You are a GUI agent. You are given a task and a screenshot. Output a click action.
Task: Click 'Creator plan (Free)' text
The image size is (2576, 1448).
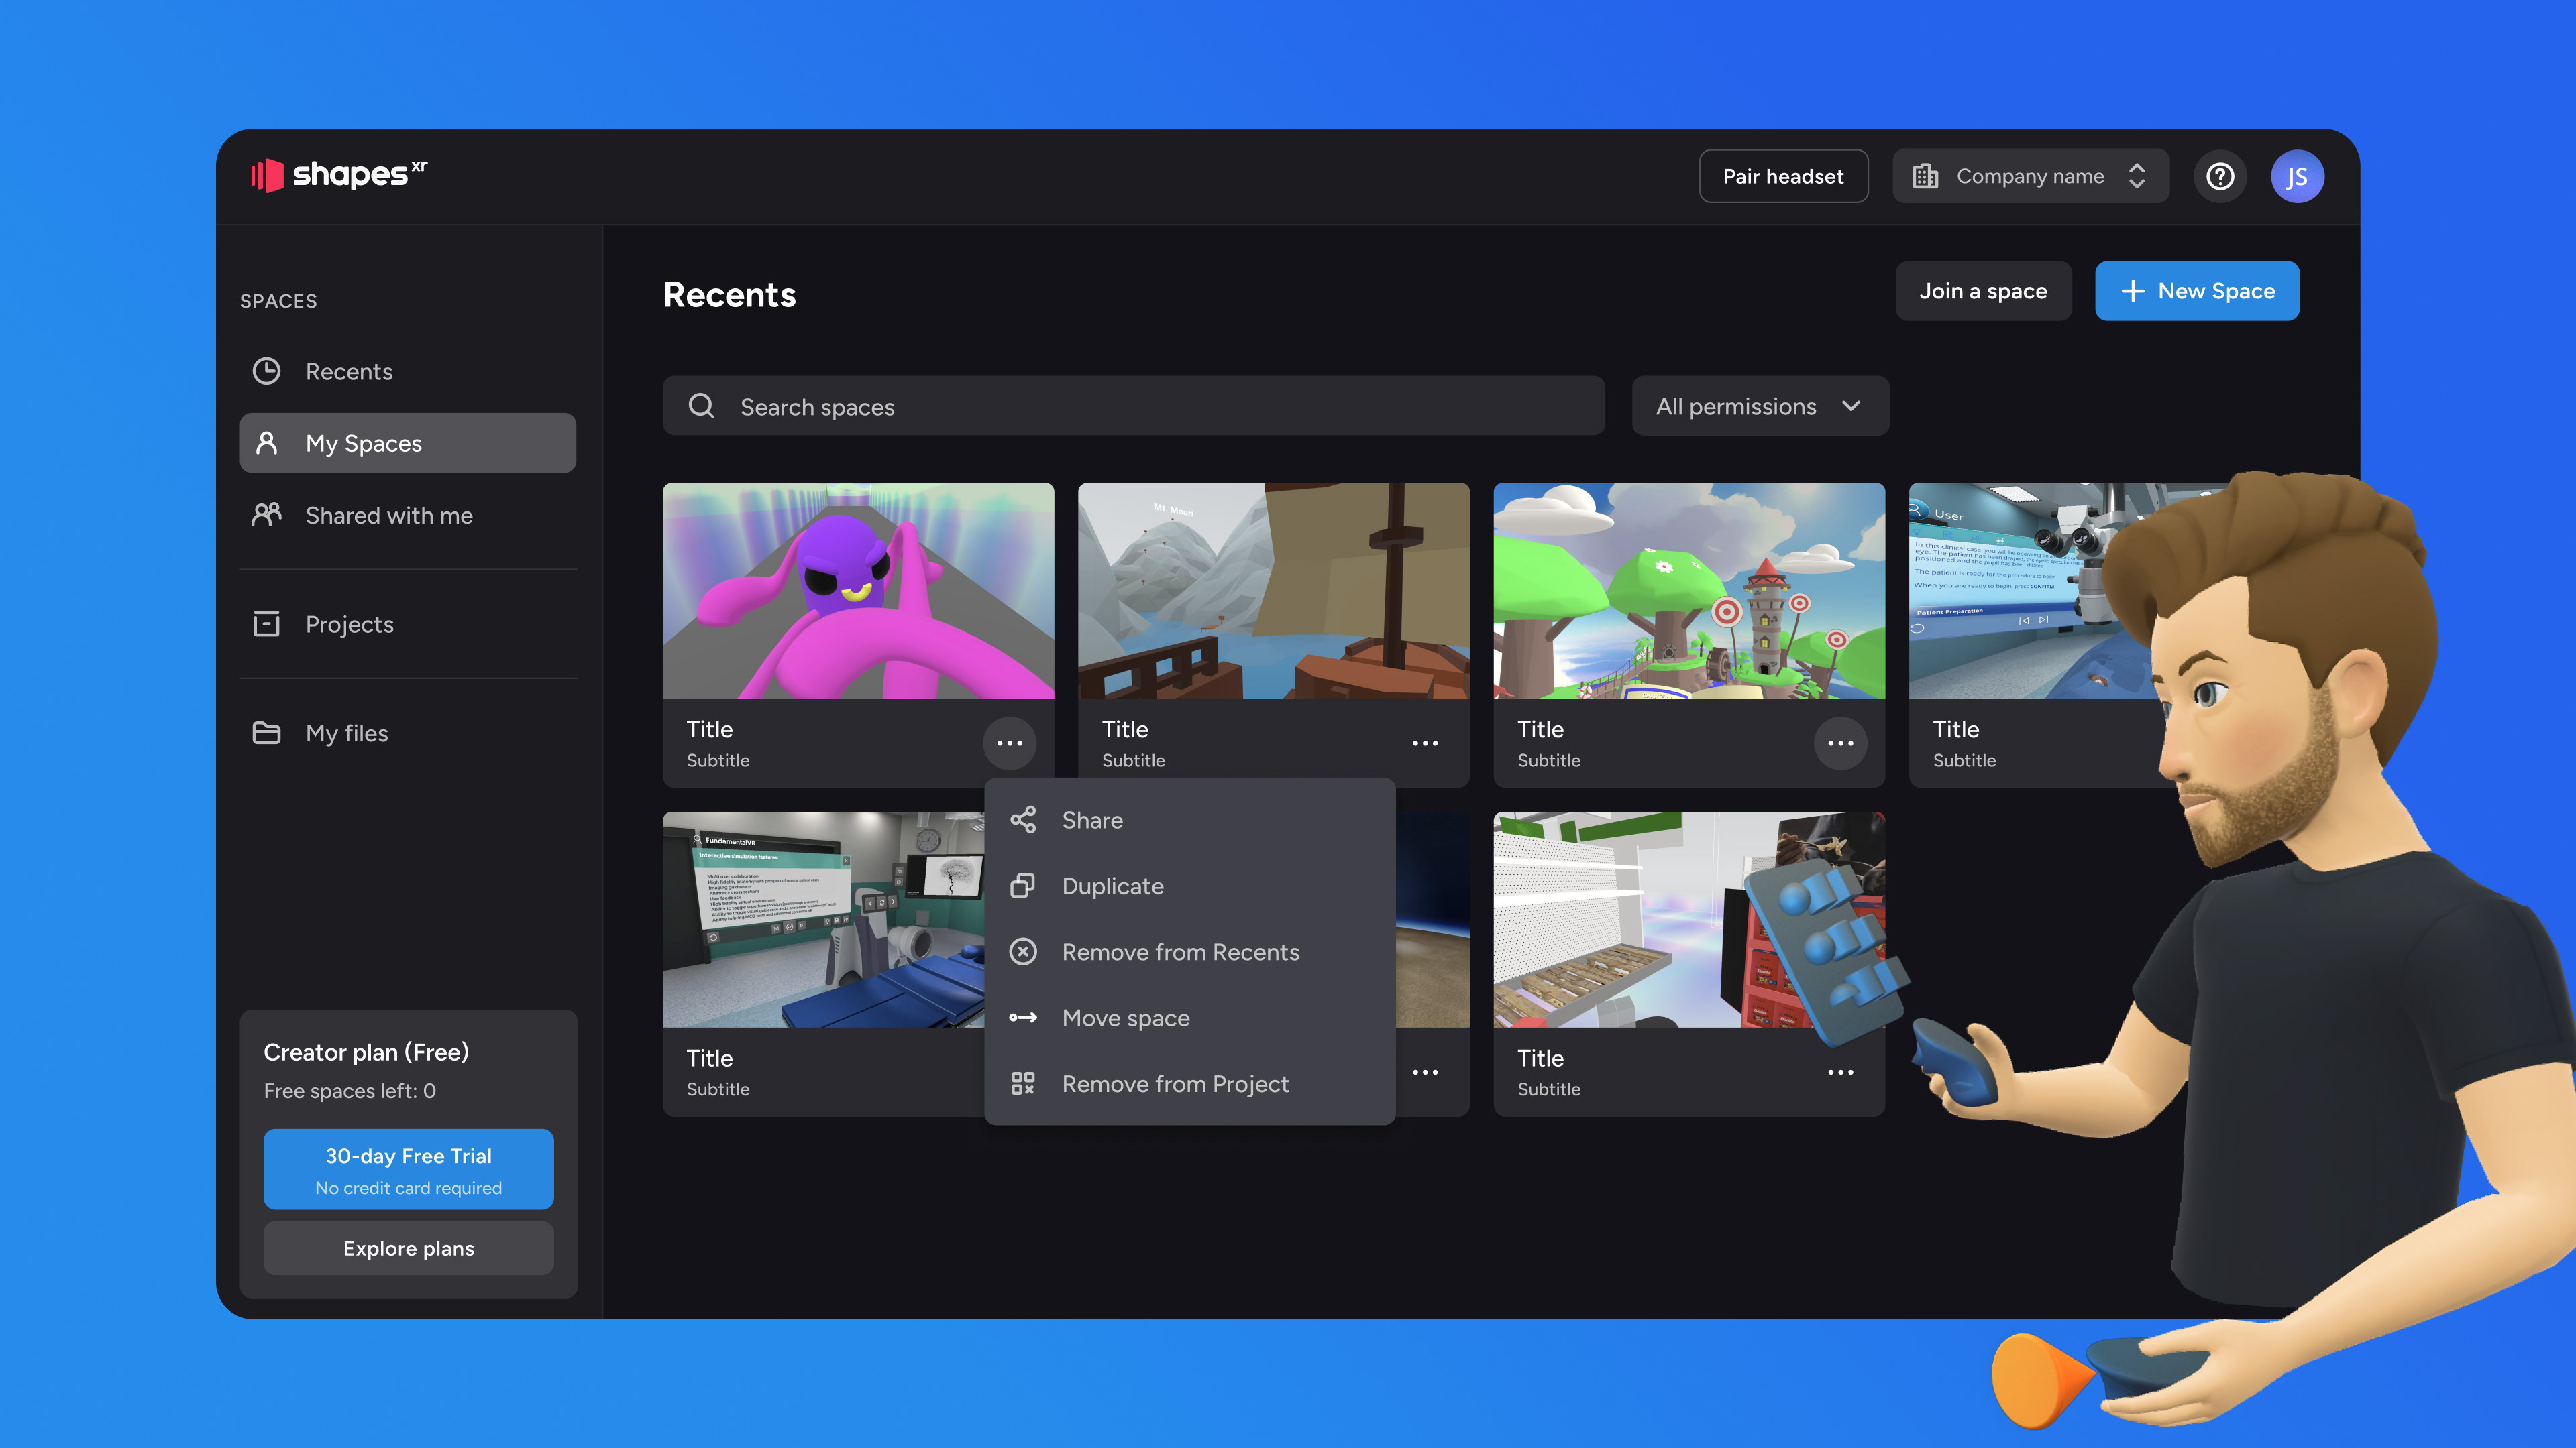click(366, 1052)
